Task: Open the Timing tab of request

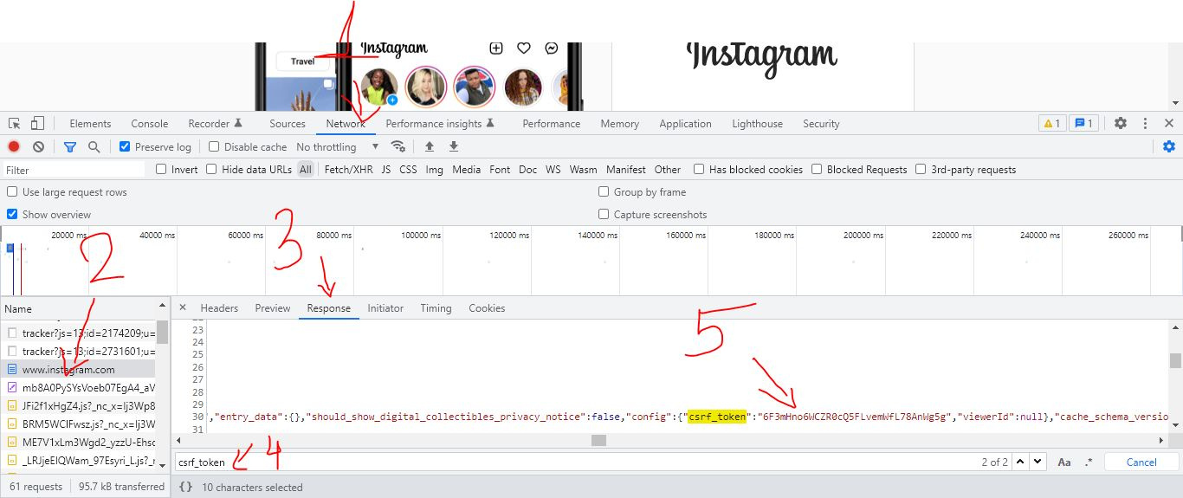Action: coord(436,308)
